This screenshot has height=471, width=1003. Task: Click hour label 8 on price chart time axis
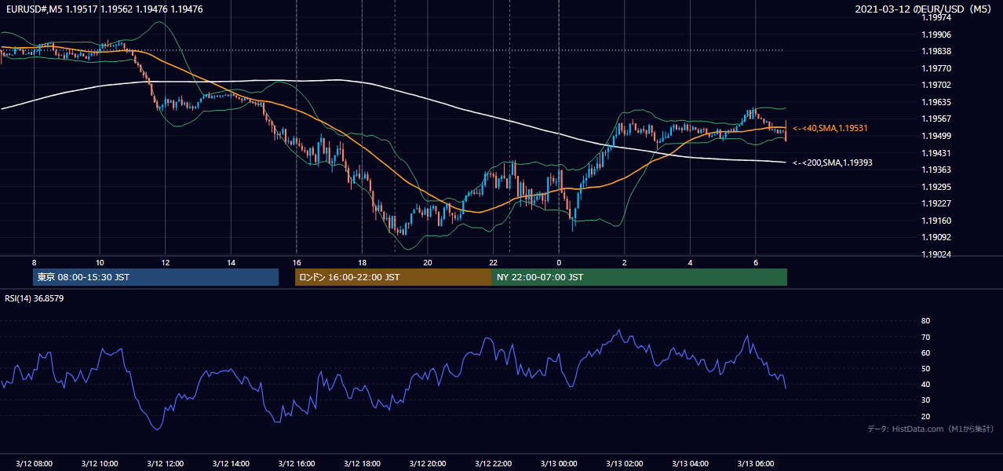pos(34,262)
